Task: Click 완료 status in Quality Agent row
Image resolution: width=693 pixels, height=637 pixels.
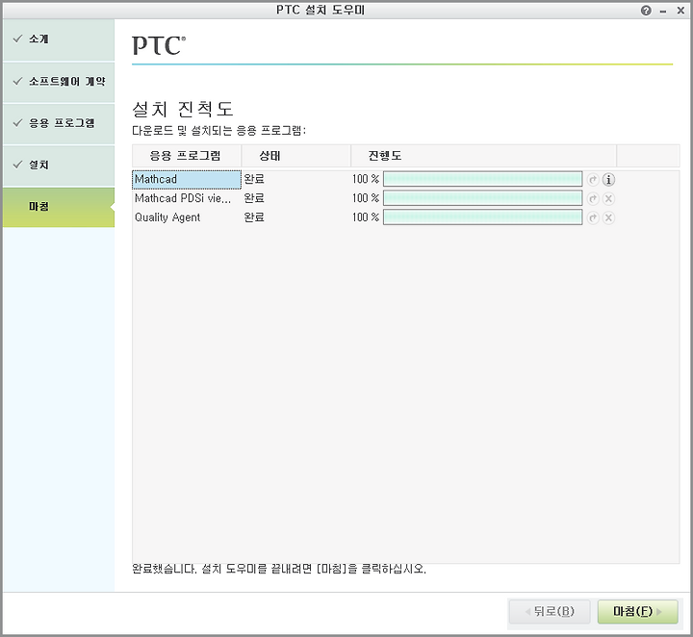Action: click(x=254, y=217)
